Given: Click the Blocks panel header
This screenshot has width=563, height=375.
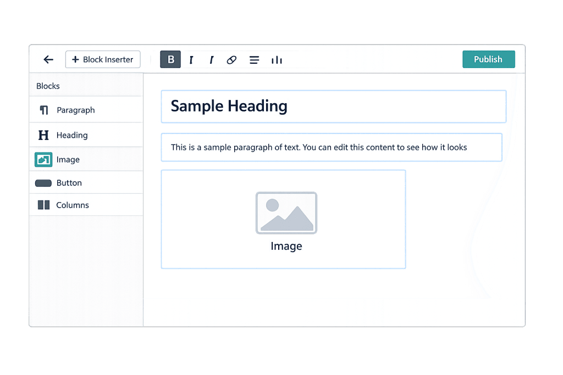Looking at the screenshot, I should (x=48, y=86).
